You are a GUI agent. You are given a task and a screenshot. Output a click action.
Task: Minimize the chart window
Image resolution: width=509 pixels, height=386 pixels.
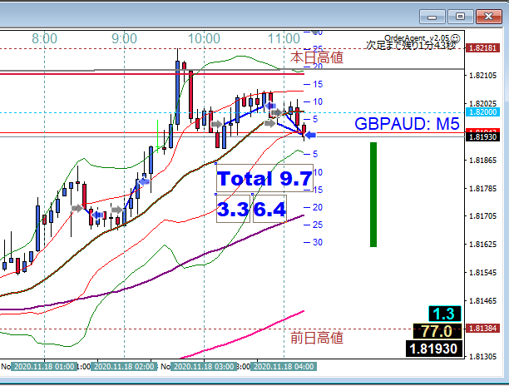432,17
